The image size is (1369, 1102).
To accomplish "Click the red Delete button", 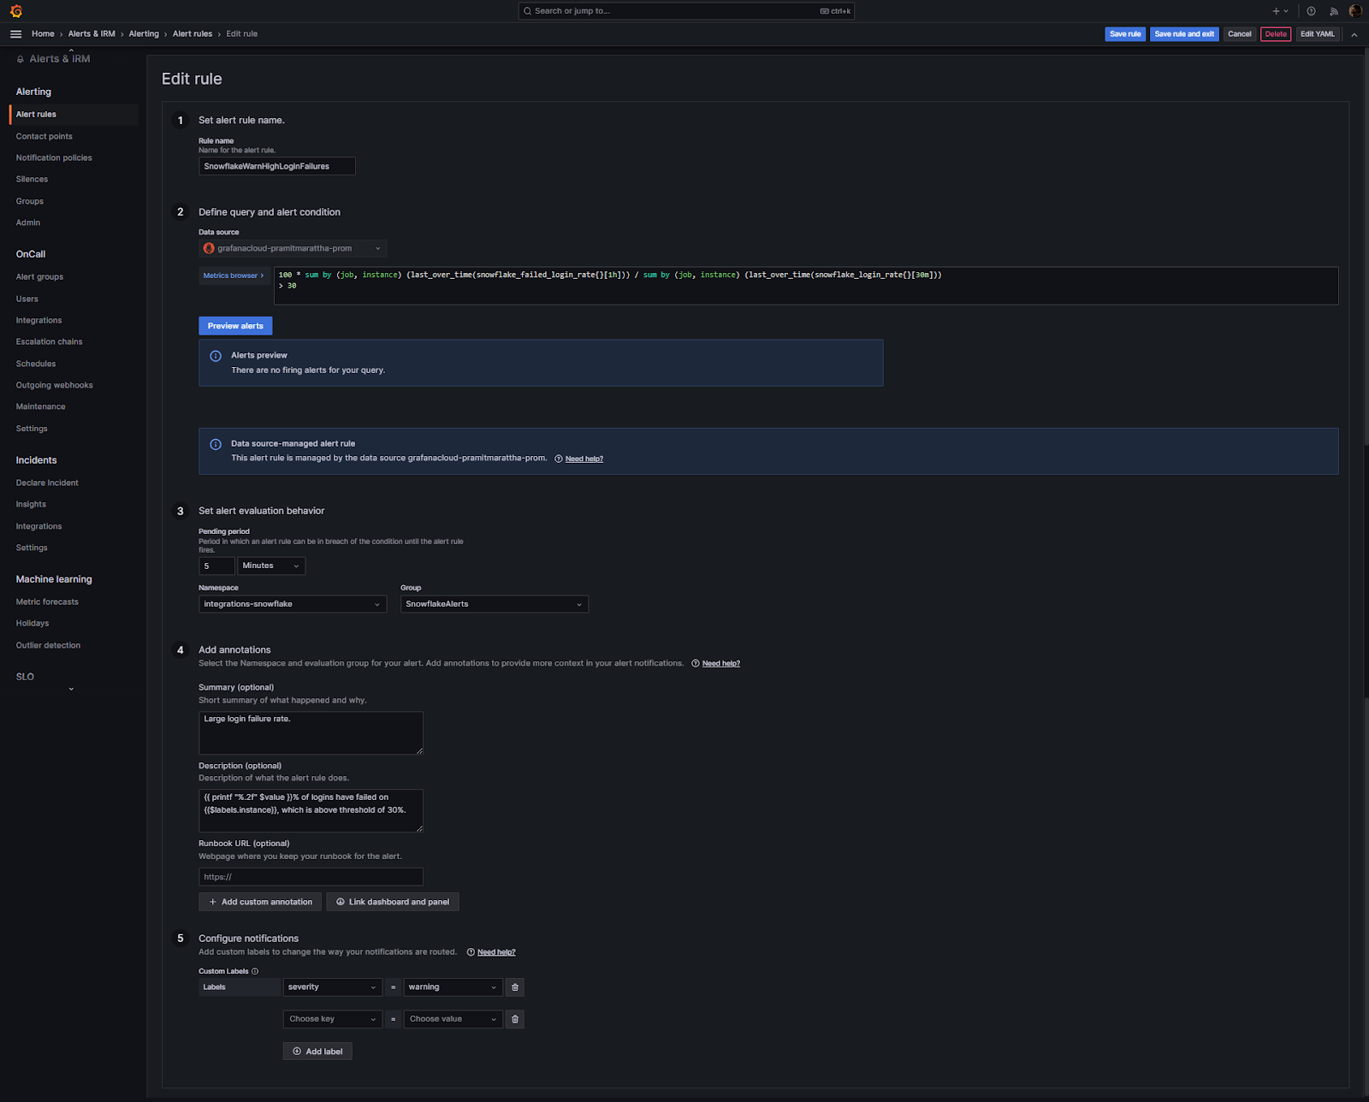I will click(x=1276, y=34).
